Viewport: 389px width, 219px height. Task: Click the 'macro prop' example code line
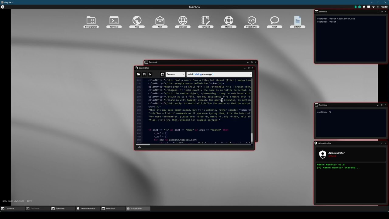click(x=200, y=87)
